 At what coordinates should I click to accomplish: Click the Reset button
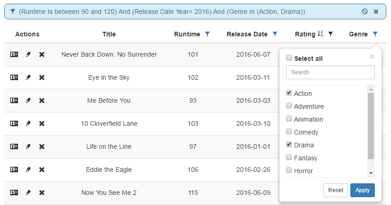(336, 190)
